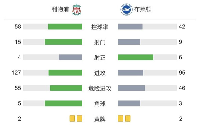
Task: Click Brighton's second yellow card icon
Action: (x=128, y=118)
